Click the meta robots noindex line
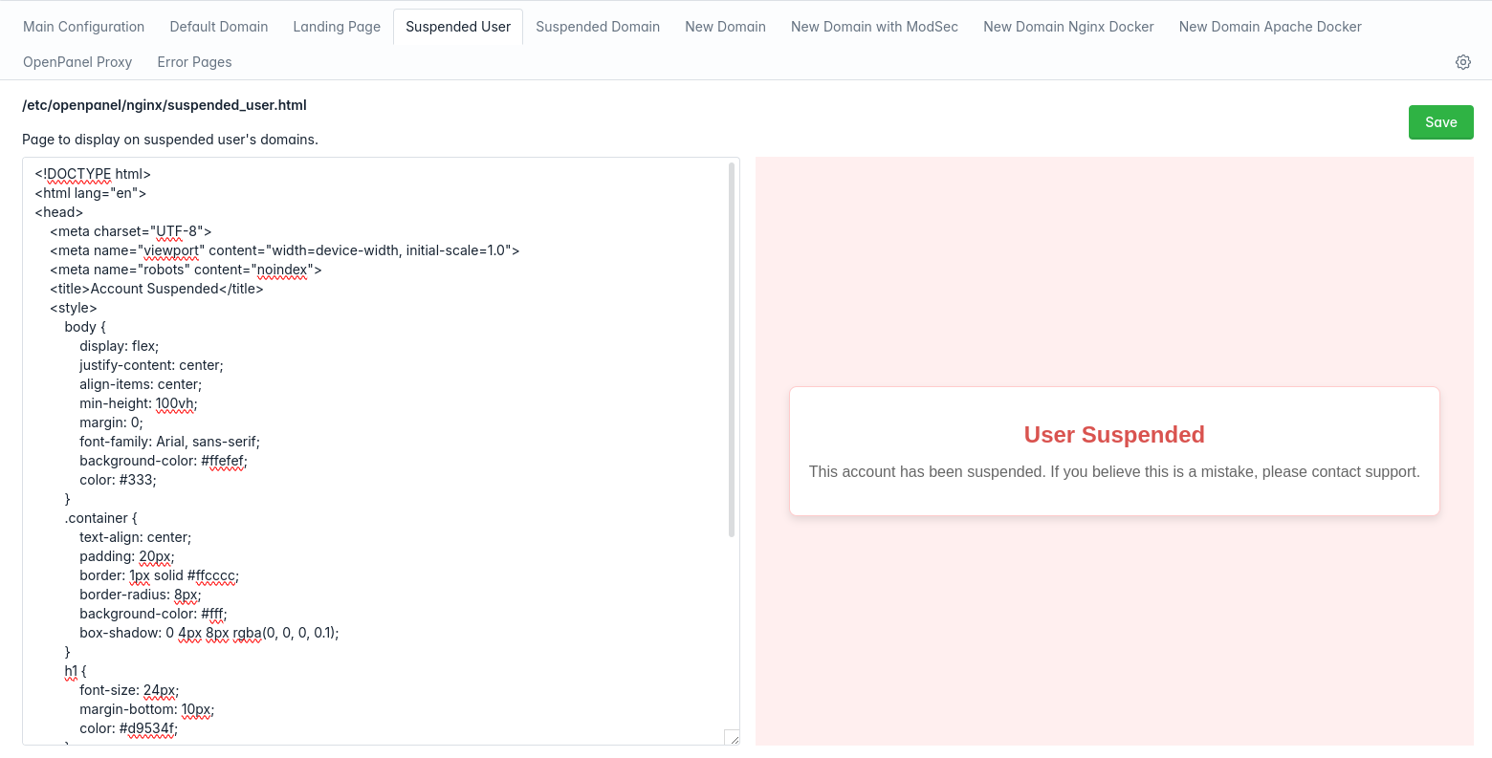 186,270
